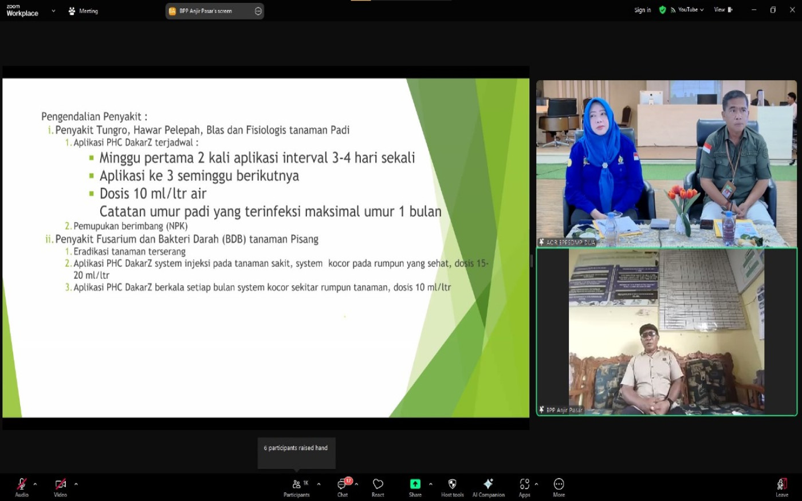Open Host tools shield icon
Screen dimensions: 802x501
point(452,484)
